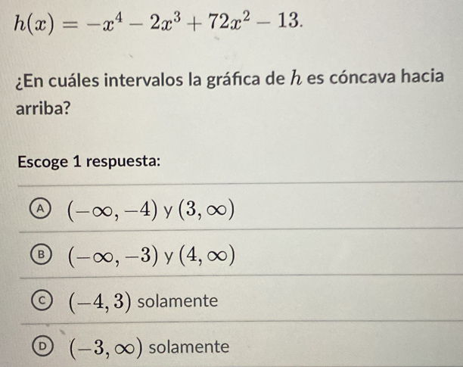463x367 pixels.
Task: Click the h(x) function equation
Action: [158, 23]
